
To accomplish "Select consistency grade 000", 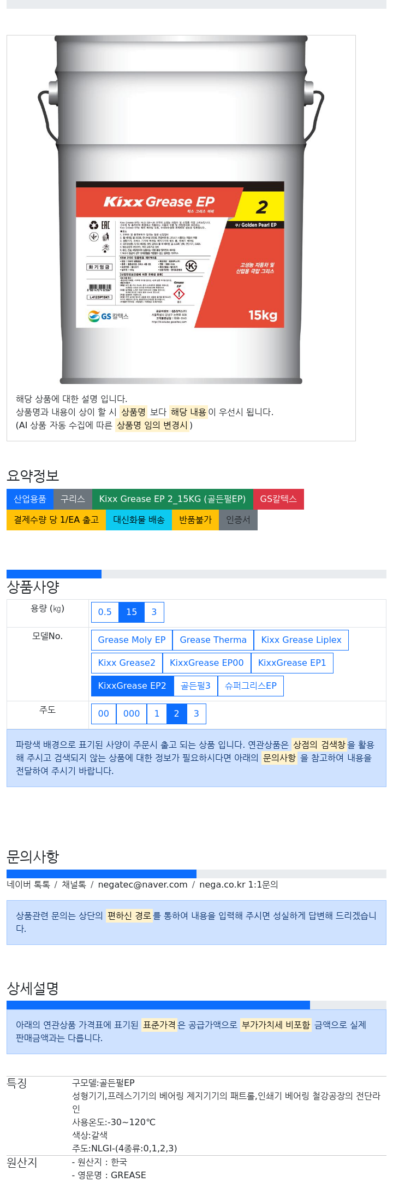I will click(132, 713).
